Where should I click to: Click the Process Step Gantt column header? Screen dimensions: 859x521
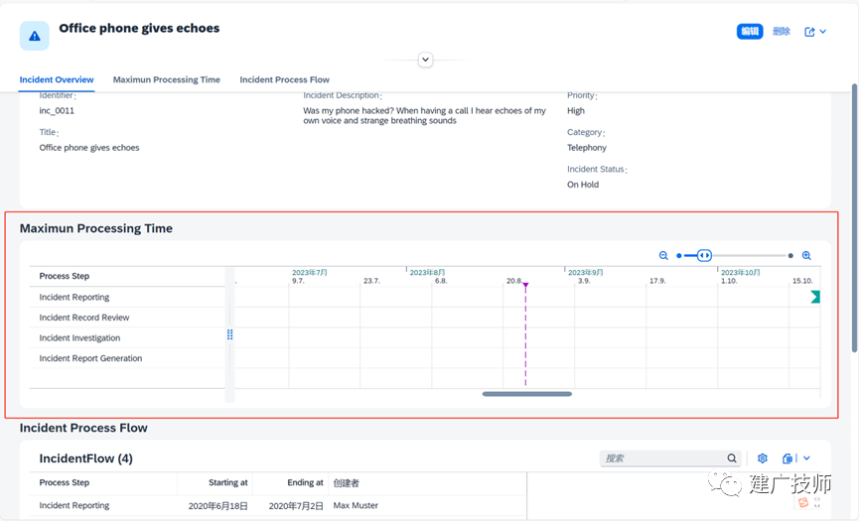coord(127,276)
